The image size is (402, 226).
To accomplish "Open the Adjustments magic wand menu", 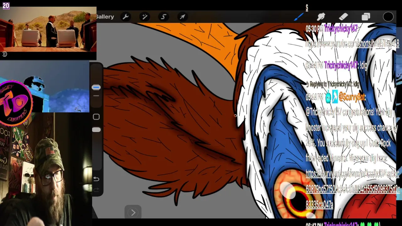I will [x=144, y=17].
